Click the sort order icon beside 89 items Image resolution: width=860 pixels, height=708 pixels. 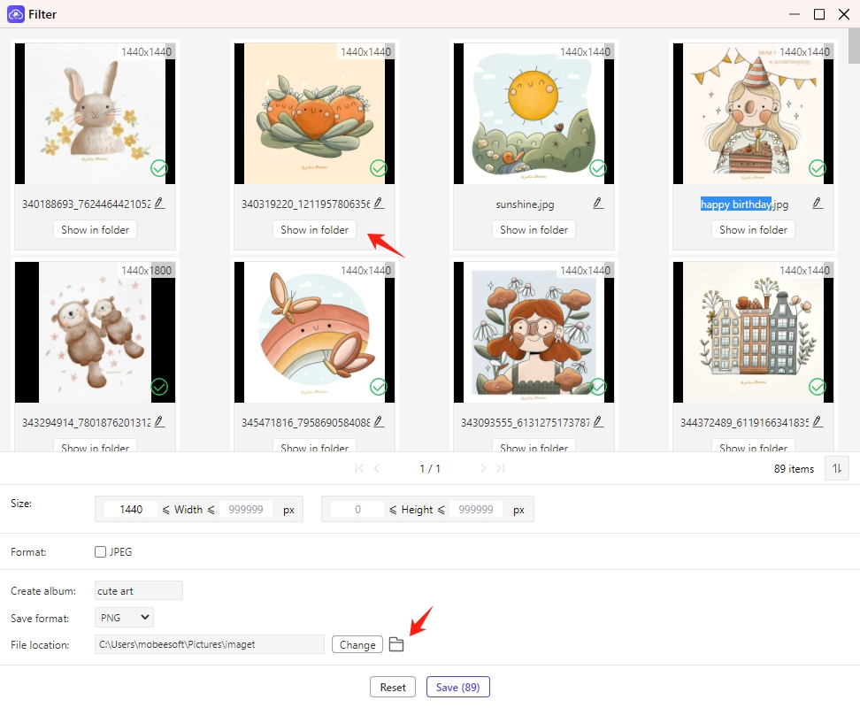pos(835,468)
